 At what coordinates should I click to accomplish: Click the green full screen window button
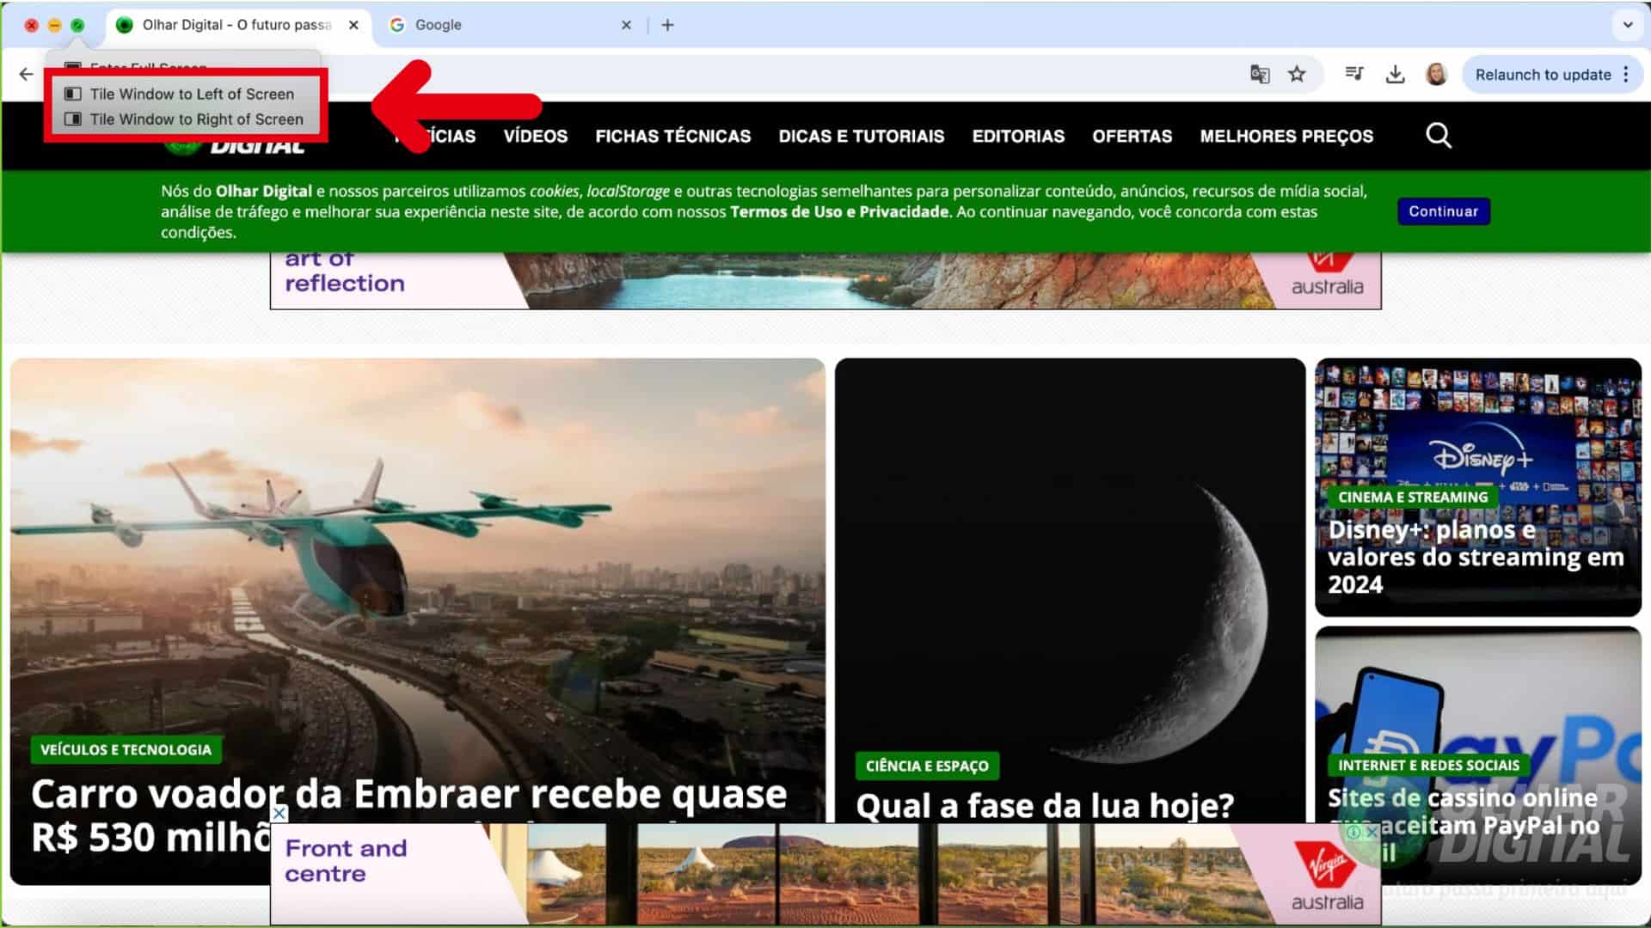(77, 25)
